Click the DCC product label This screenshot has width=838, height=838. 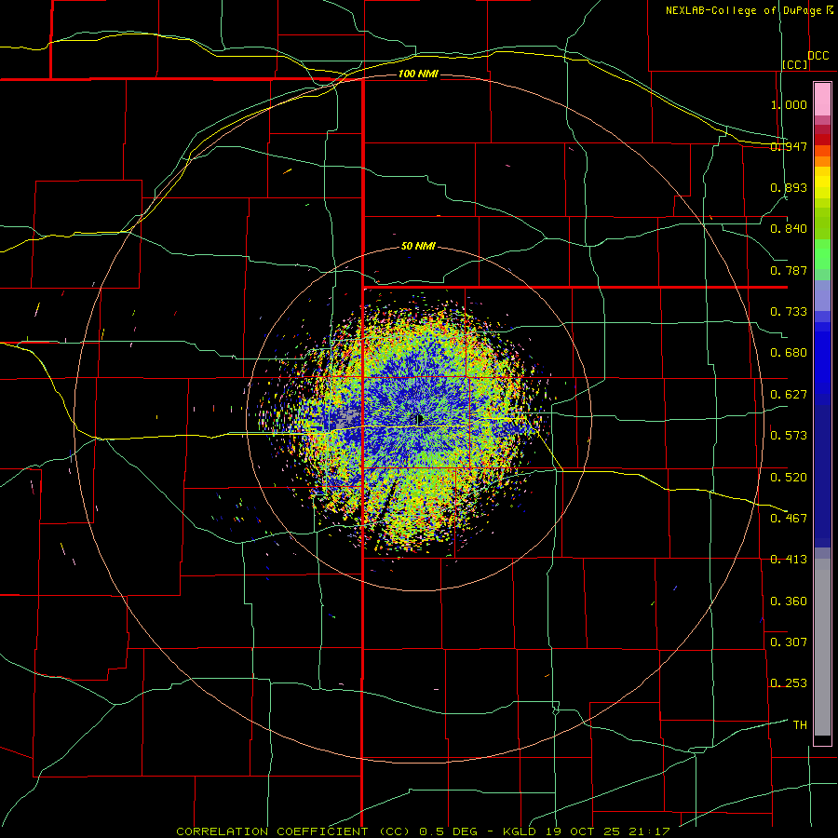point(818,55)
